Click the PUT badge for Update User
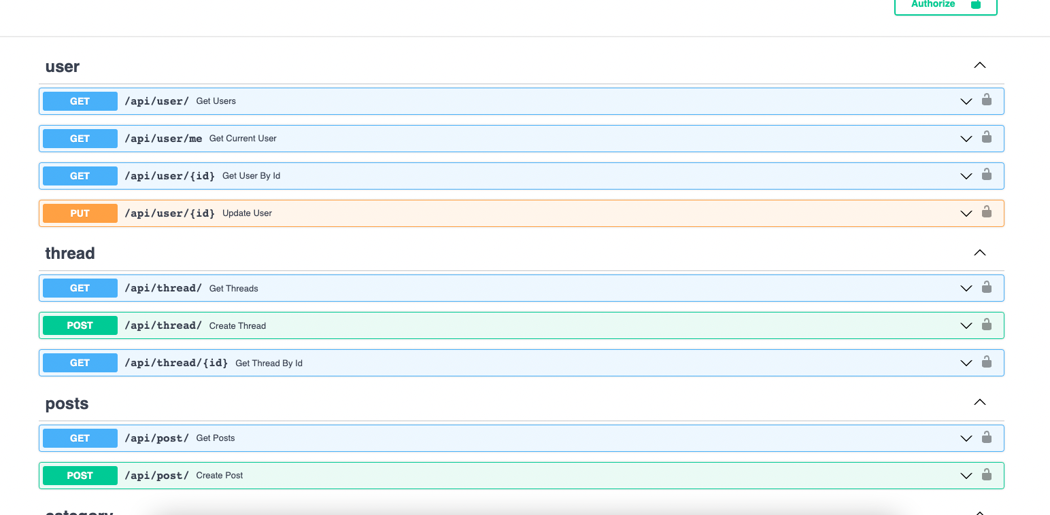Image resolution: width=1050 pixels, height=515 pixels. (80, 213)
